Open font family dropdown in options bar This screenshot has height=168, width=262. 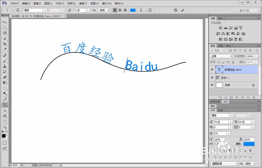(45, 10)
